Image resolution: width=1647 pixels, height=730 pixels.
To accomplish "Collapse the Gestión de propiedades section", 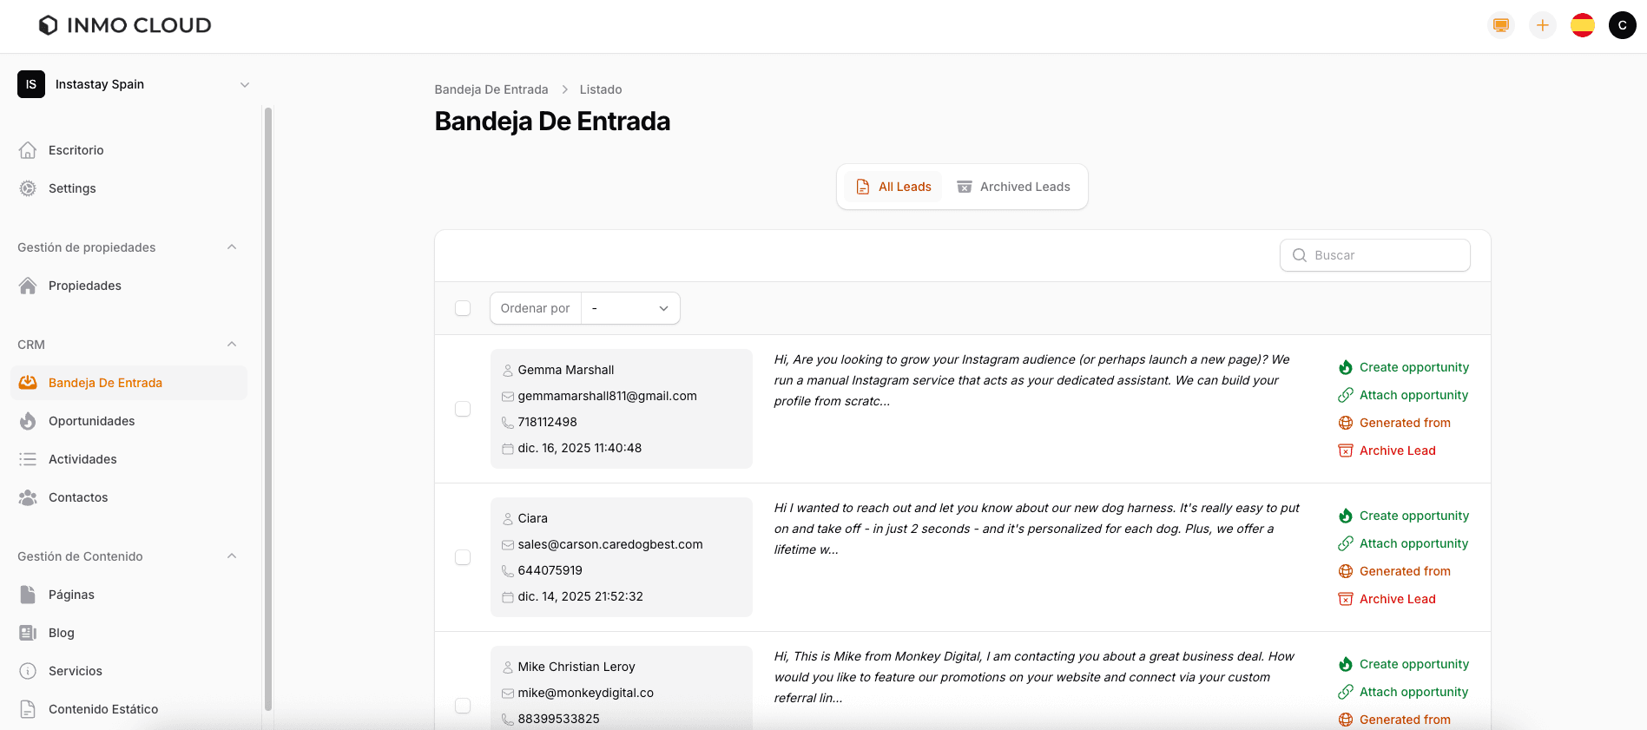I will click(x=232, y=247).
